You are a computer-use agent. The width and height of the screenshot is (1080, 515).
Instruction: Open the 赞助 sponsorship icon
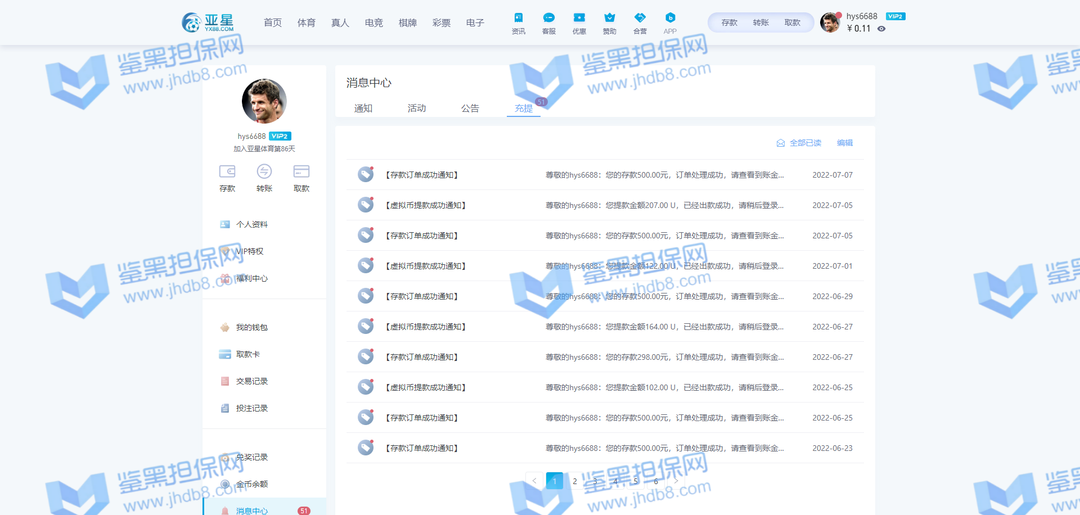tap(609, 18)
